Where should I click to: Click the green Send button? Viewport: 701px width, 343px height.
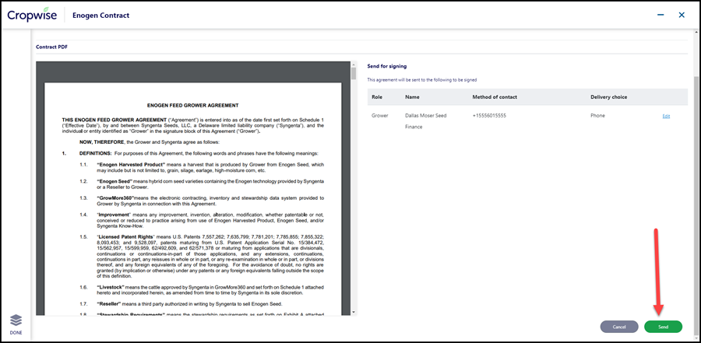tap(663, 327)
